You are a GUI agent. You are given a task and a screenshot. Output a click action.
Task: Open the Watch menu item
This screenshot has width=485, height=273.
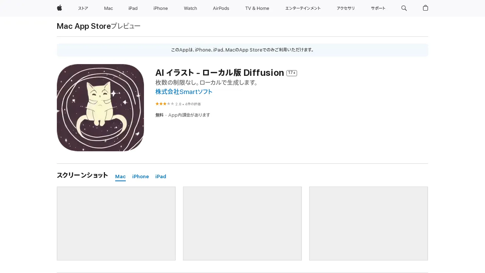(190, 8)
